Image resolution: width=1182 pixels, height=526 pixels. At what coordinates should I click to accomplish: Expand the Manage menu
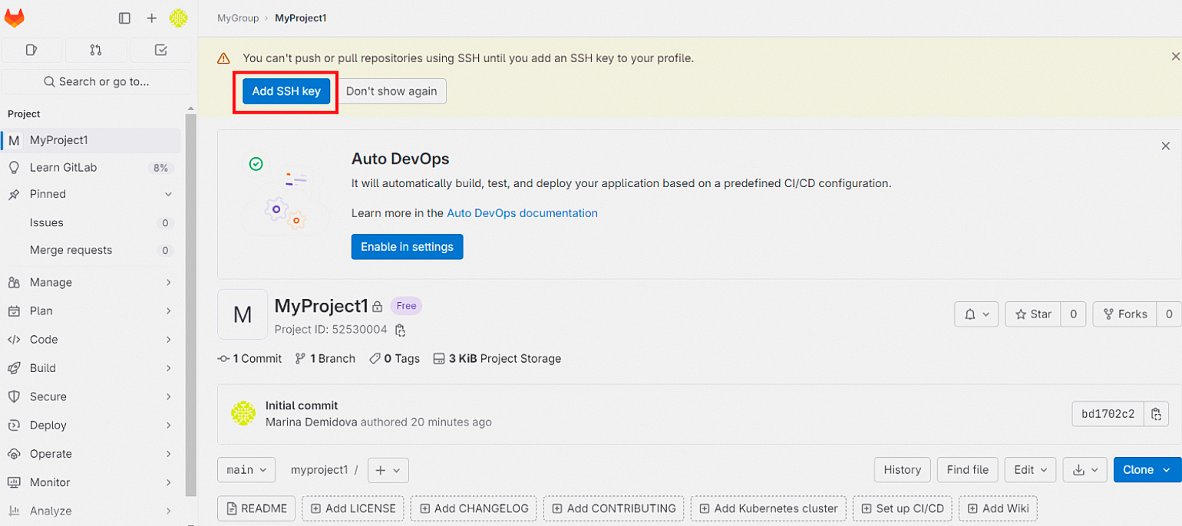pos(92,282)
